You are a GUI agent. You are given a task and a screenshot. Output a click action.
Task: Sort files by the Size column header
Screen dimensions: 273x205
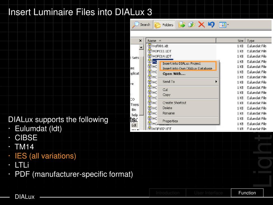[x=231, y=41]
